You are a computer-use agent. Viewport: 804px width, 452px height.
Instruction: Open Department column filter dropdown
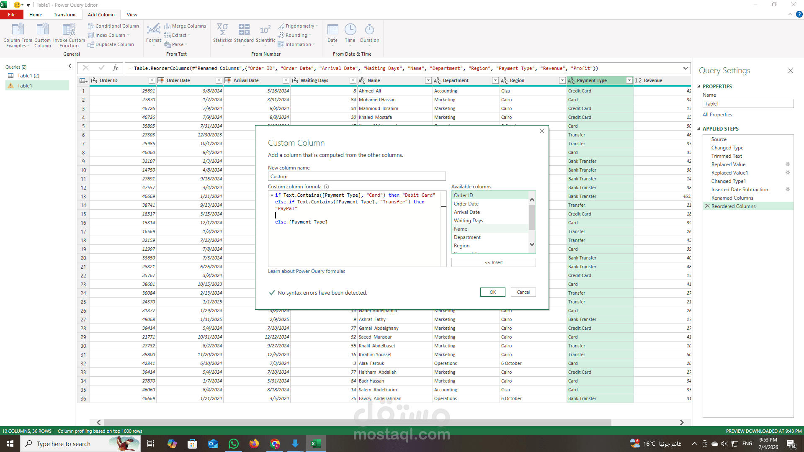point(495,80)
